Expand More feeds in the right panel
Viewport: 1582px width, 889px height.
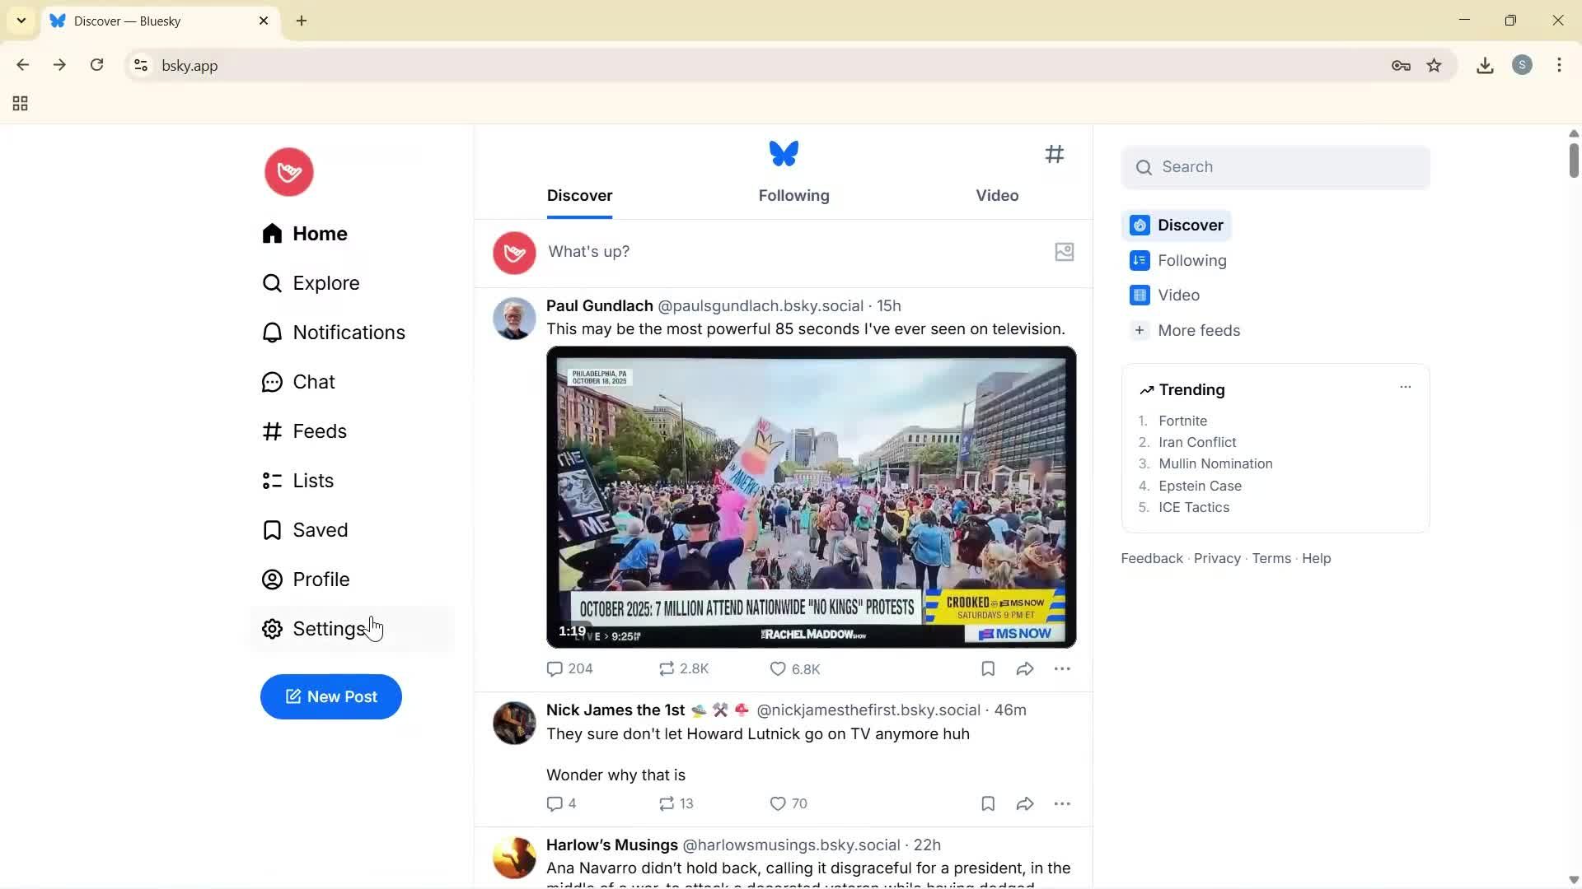pyautogui.click(x=1199, y=330)
